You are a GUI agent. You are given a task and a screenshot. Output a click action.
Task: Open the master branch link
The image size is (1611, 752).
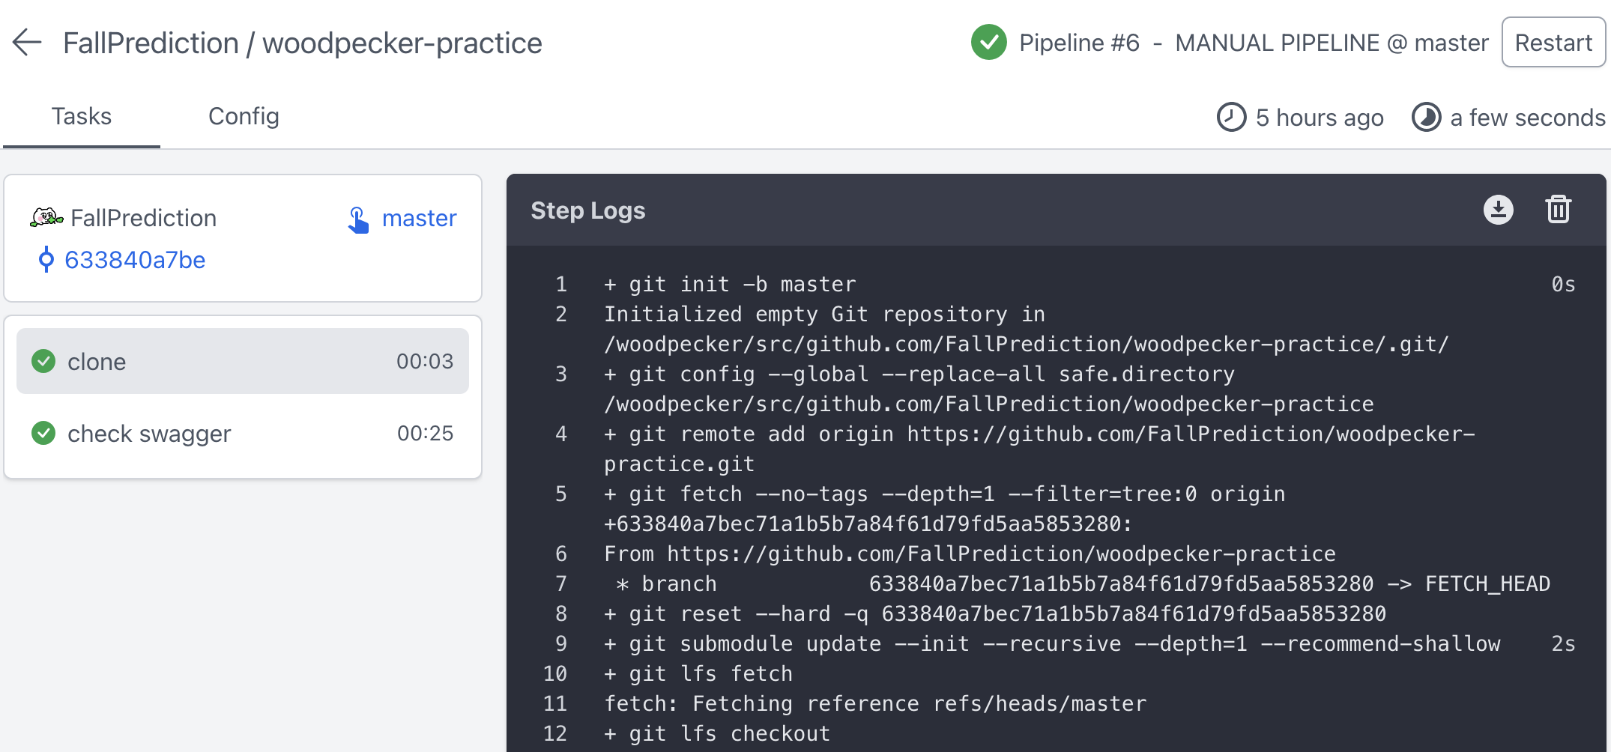coord(419,218)
